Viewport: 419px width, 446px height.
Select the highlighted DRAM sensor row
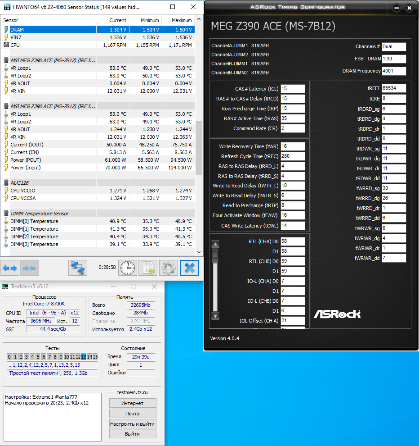[x=98, y=30]
